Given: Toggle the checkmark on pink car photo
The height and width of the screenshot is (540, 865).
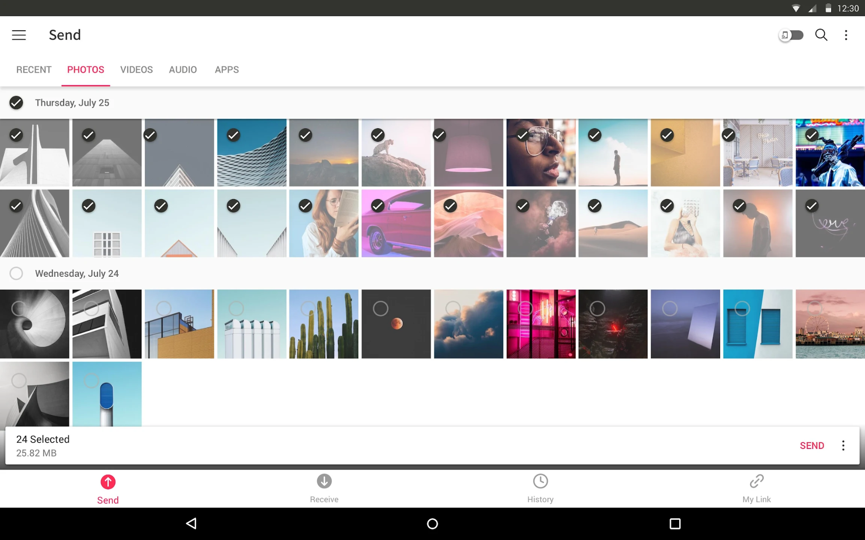Looking at the screenshot, I should tap(378, 205).
